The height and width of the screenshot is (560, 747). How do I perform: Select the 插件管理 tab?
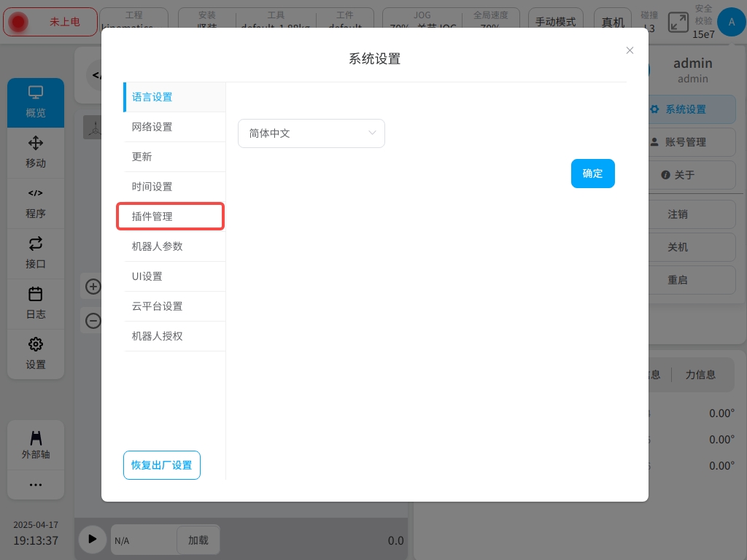(171, 217)
